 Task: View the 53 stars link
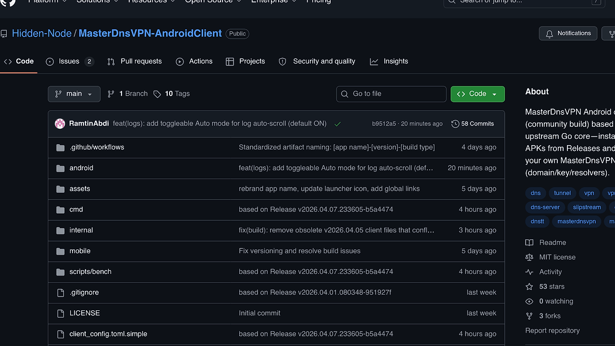(x=545, y=286)
